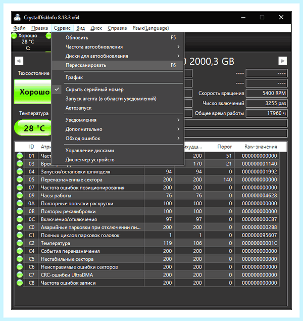Click status indicator for attribute 0C row

(x=20, y=219)
